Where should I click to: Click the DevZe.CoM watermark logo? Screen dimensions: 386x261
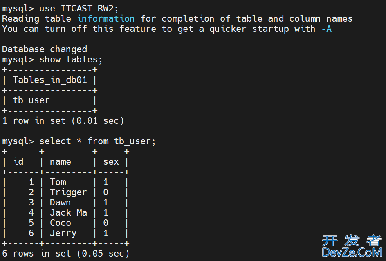(x=352, y=246)
